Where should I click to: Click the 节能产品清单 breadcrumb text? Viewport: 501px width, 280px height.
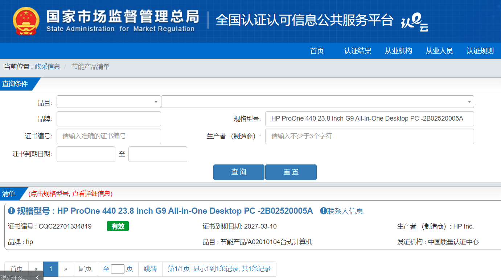(90, 67)
